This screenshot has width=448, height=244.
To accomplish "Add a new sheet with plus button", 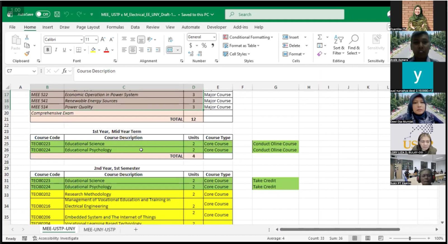I will (136, 230).
